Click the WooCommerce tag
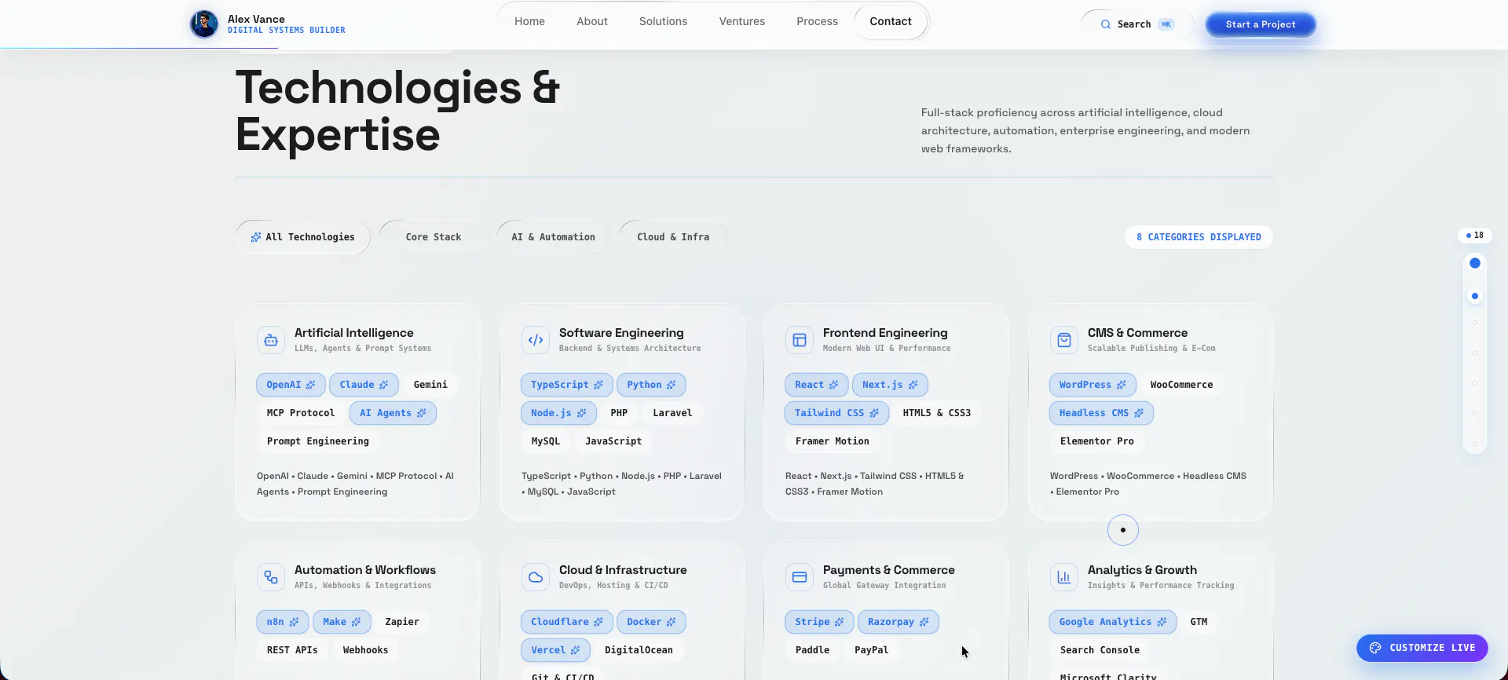 [1181, 385]
